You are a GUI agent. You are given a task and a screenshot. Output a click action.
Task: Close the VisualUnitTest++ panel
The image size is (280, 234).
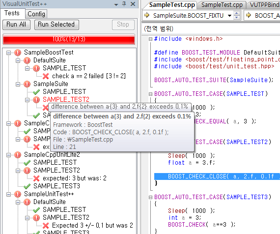pyautogui.click(x=133, y=4)
